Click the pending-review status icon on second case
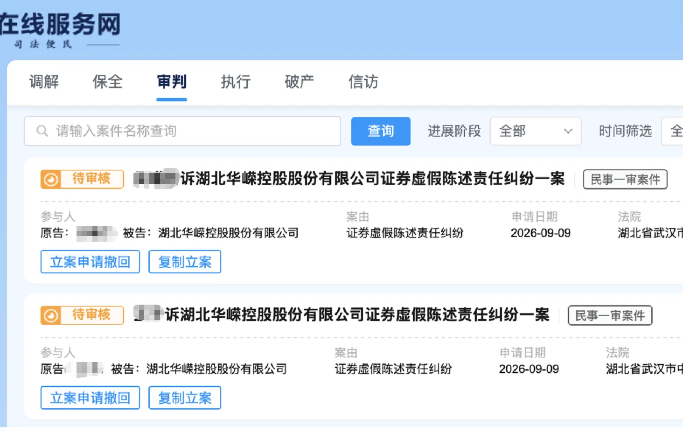 pyautogui.click(x=51, y=316)
